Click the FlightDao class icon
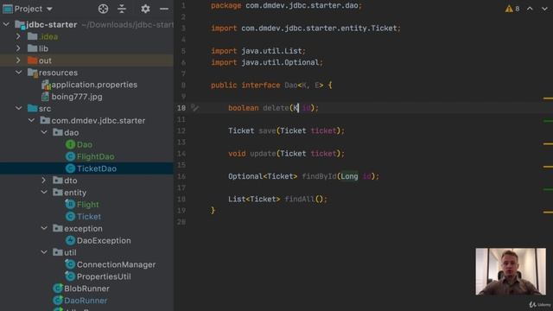553x311 pixels. 70,156
